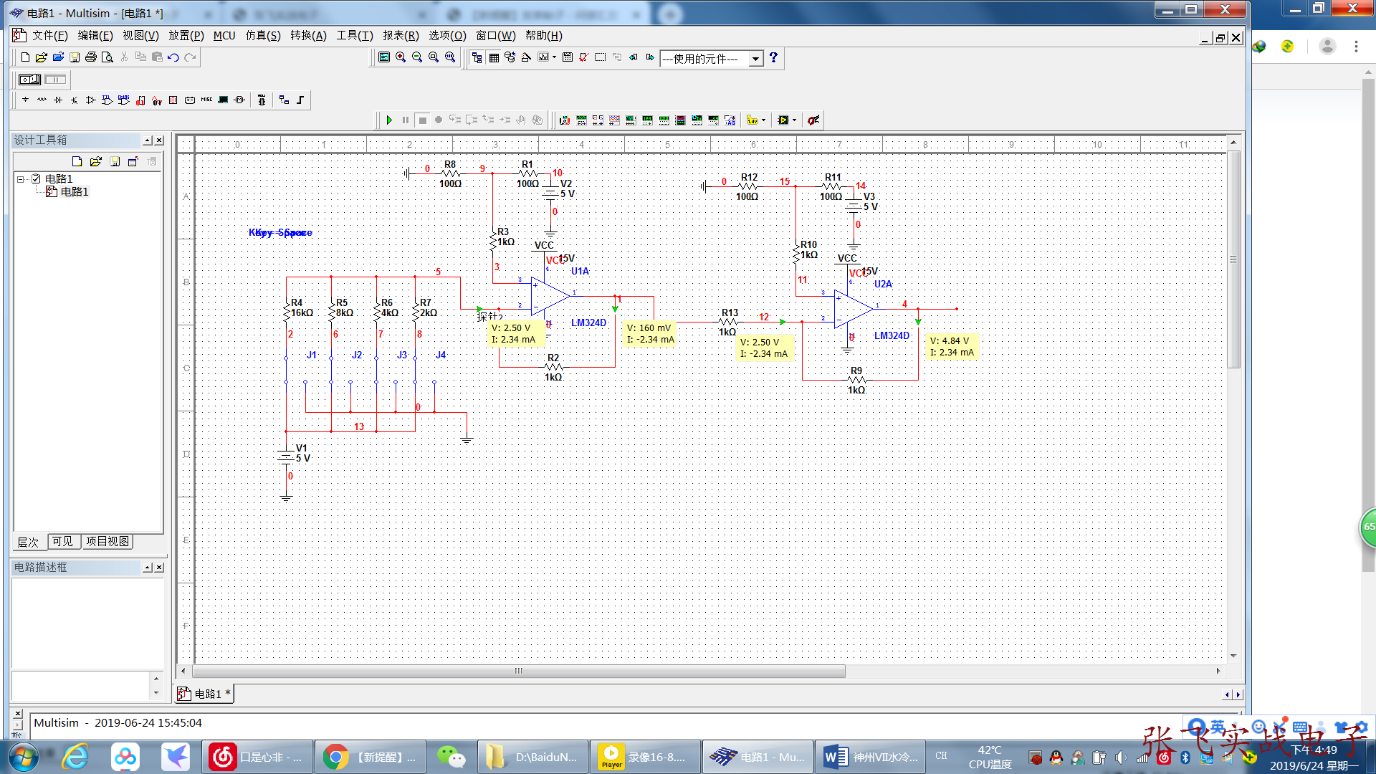This screenshot has height=774, width=1376.
Task: Run electrical rules check
Action: [x=584, y=57]
